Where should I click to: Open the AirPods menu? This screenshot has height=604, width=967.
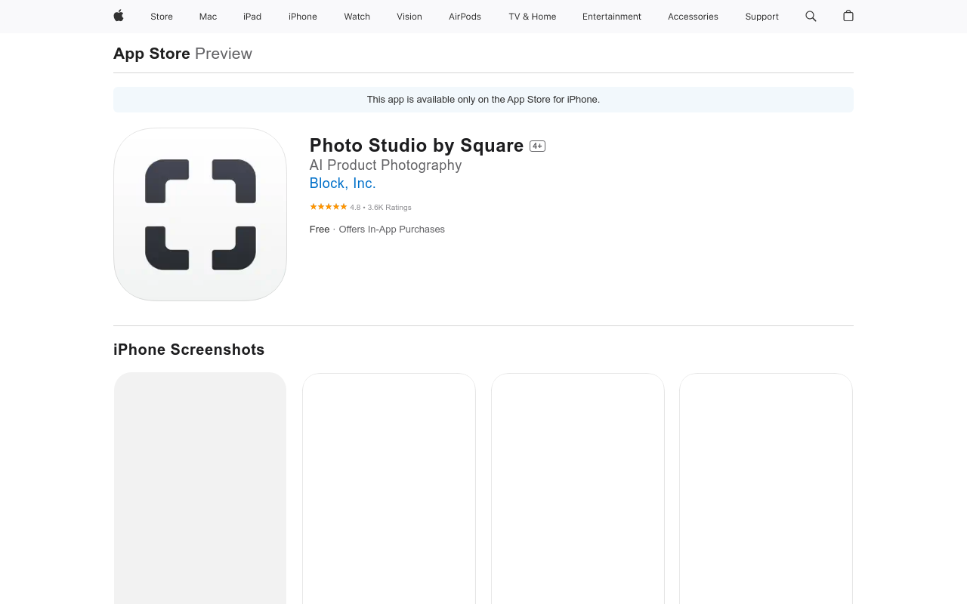point(465,17)
